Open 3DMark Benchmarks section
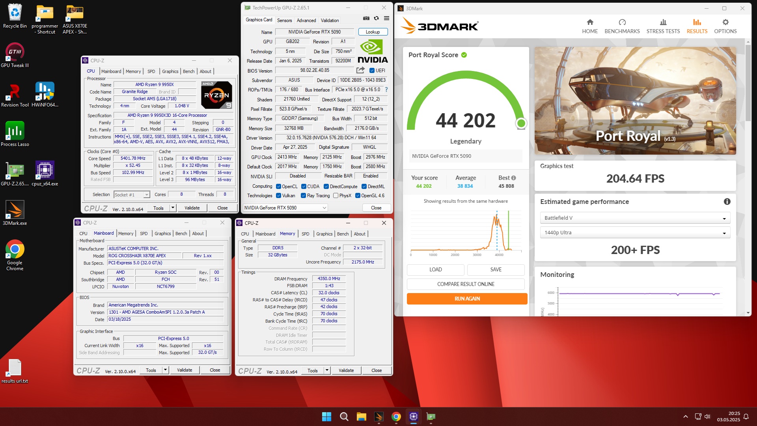 [622, 26]
